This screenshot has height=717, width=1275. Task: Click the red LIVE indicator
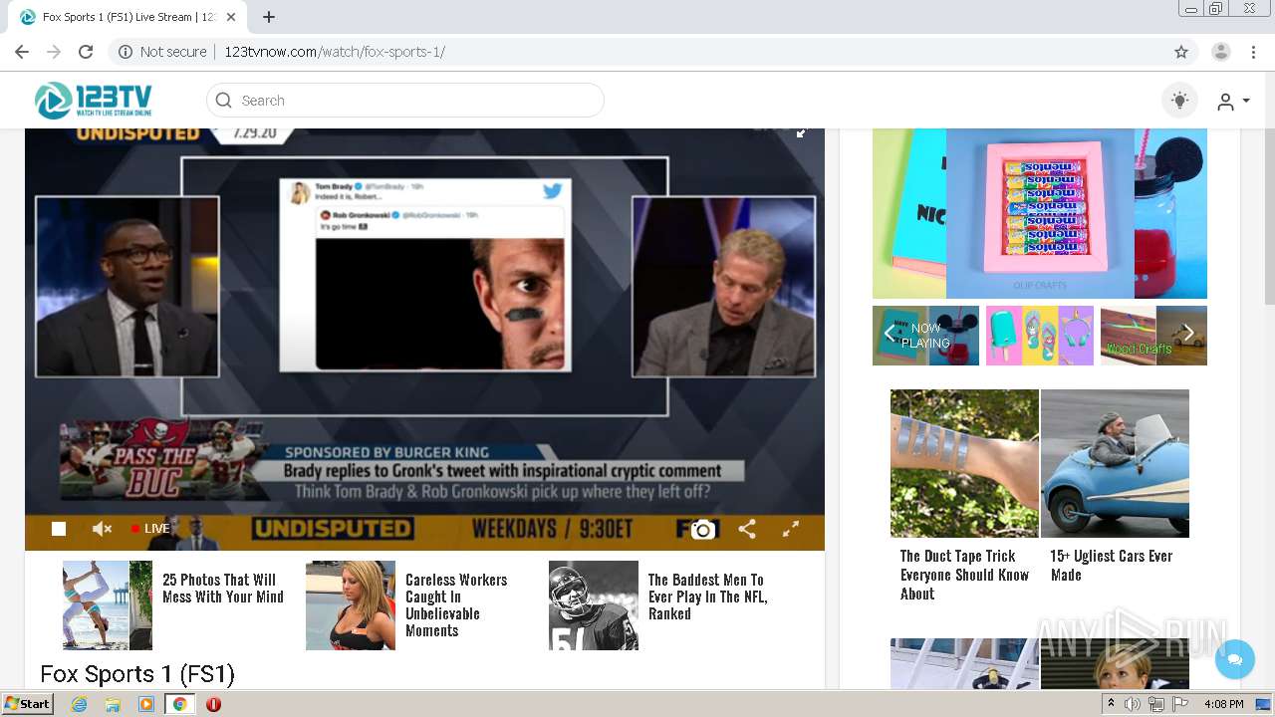[x=150, y=529]
